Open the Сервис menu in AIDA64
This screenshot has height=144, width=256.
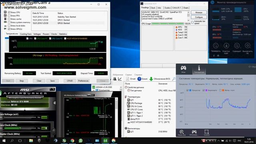point(128,75)
